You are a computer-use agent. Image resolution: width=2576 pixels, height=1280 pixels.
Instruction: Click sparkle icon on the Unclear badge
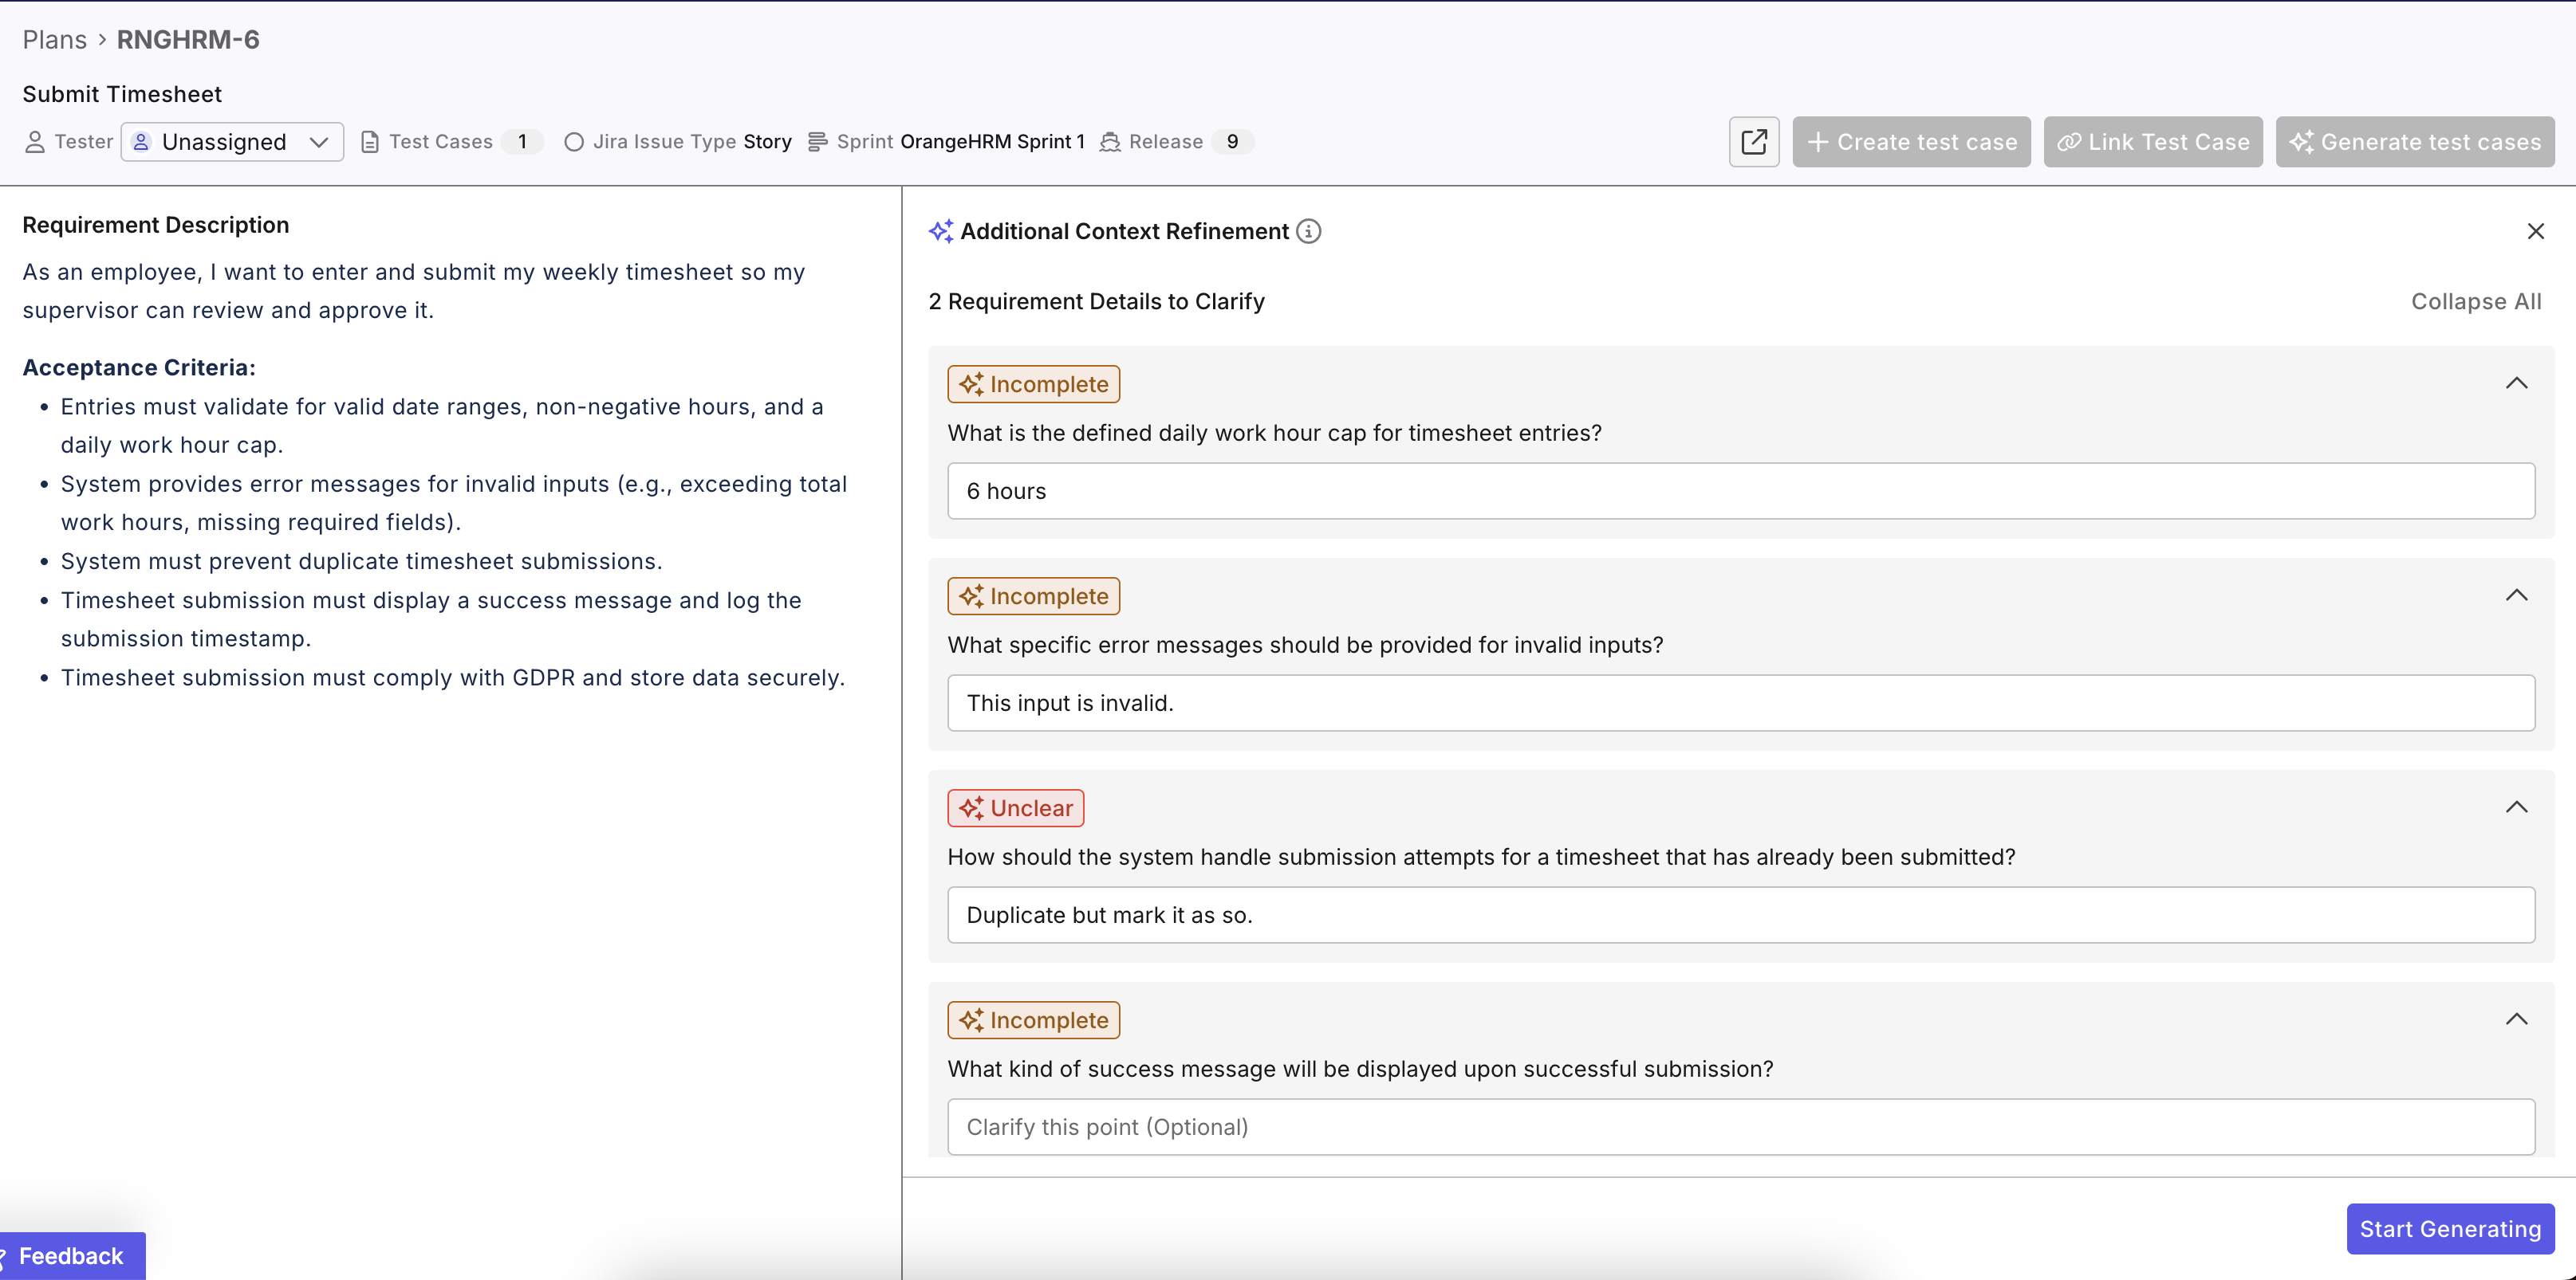coord(973,808)
